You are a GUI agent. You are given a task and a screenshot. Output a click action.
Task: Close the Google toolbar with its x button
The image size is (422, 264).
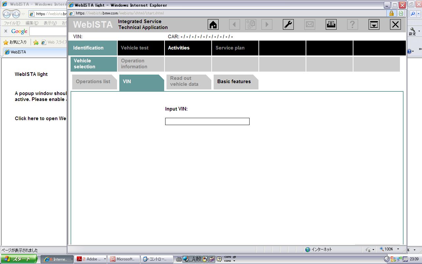(x=6, y=31)
